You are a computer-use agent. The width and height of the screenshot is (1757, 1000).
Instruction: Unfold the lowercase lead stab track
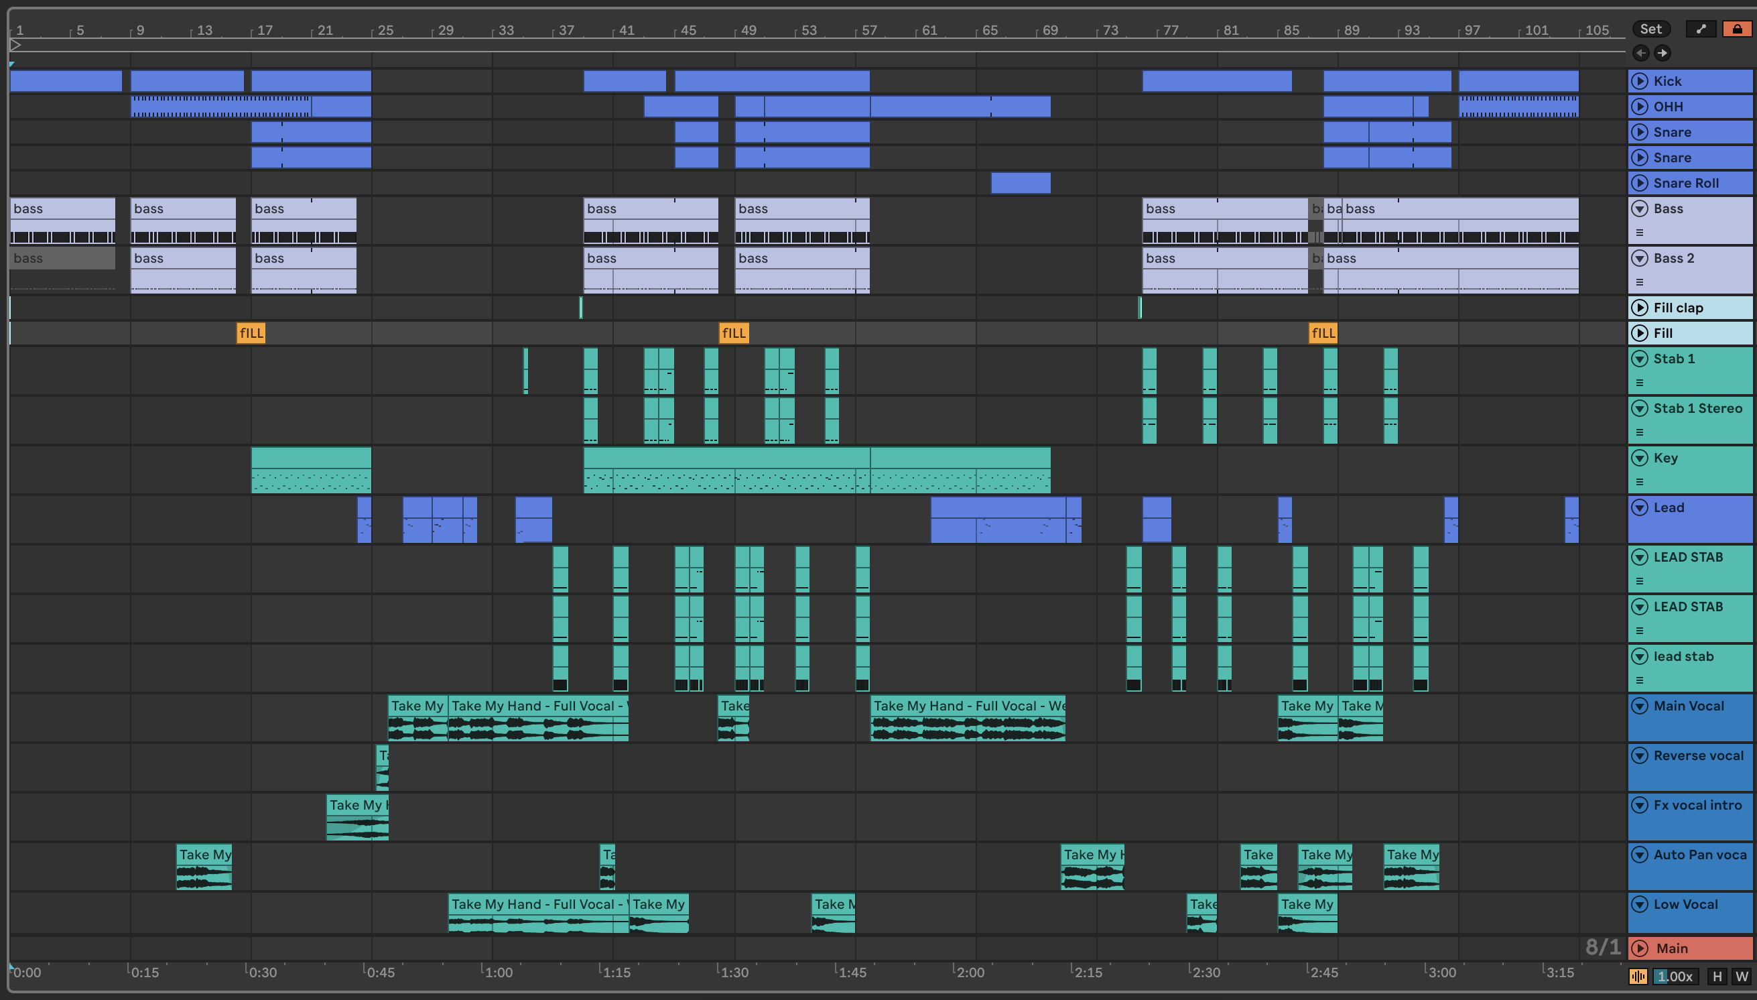(x=1640, y=656)
